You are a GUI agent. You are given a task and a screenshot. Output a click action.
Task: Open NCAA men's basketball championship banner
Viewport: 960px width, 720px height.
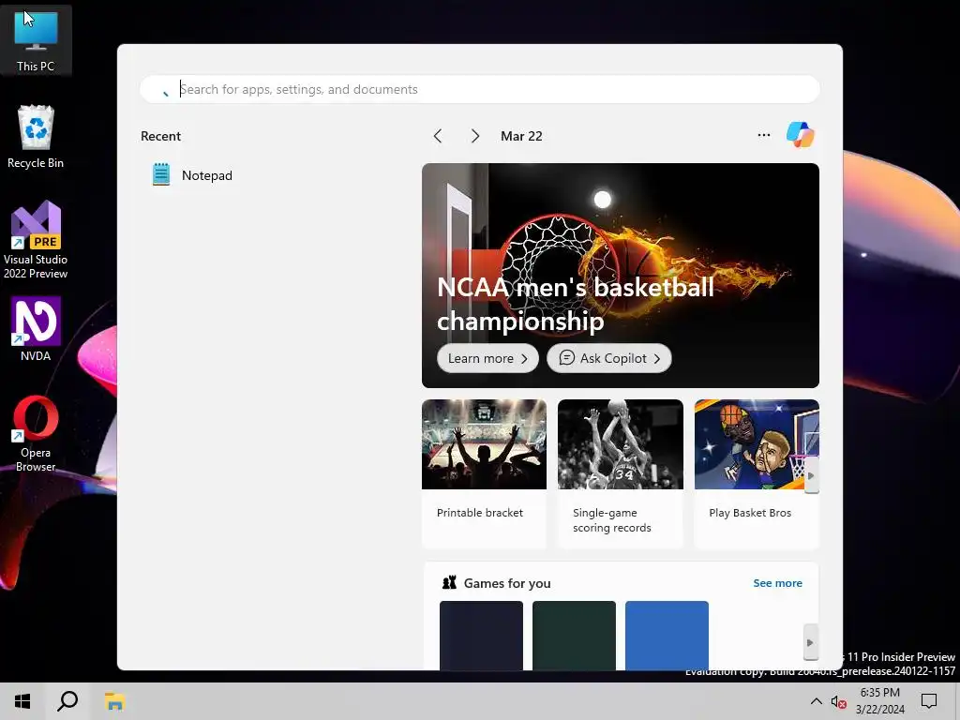pyautogui.click(x=621, y=276)
